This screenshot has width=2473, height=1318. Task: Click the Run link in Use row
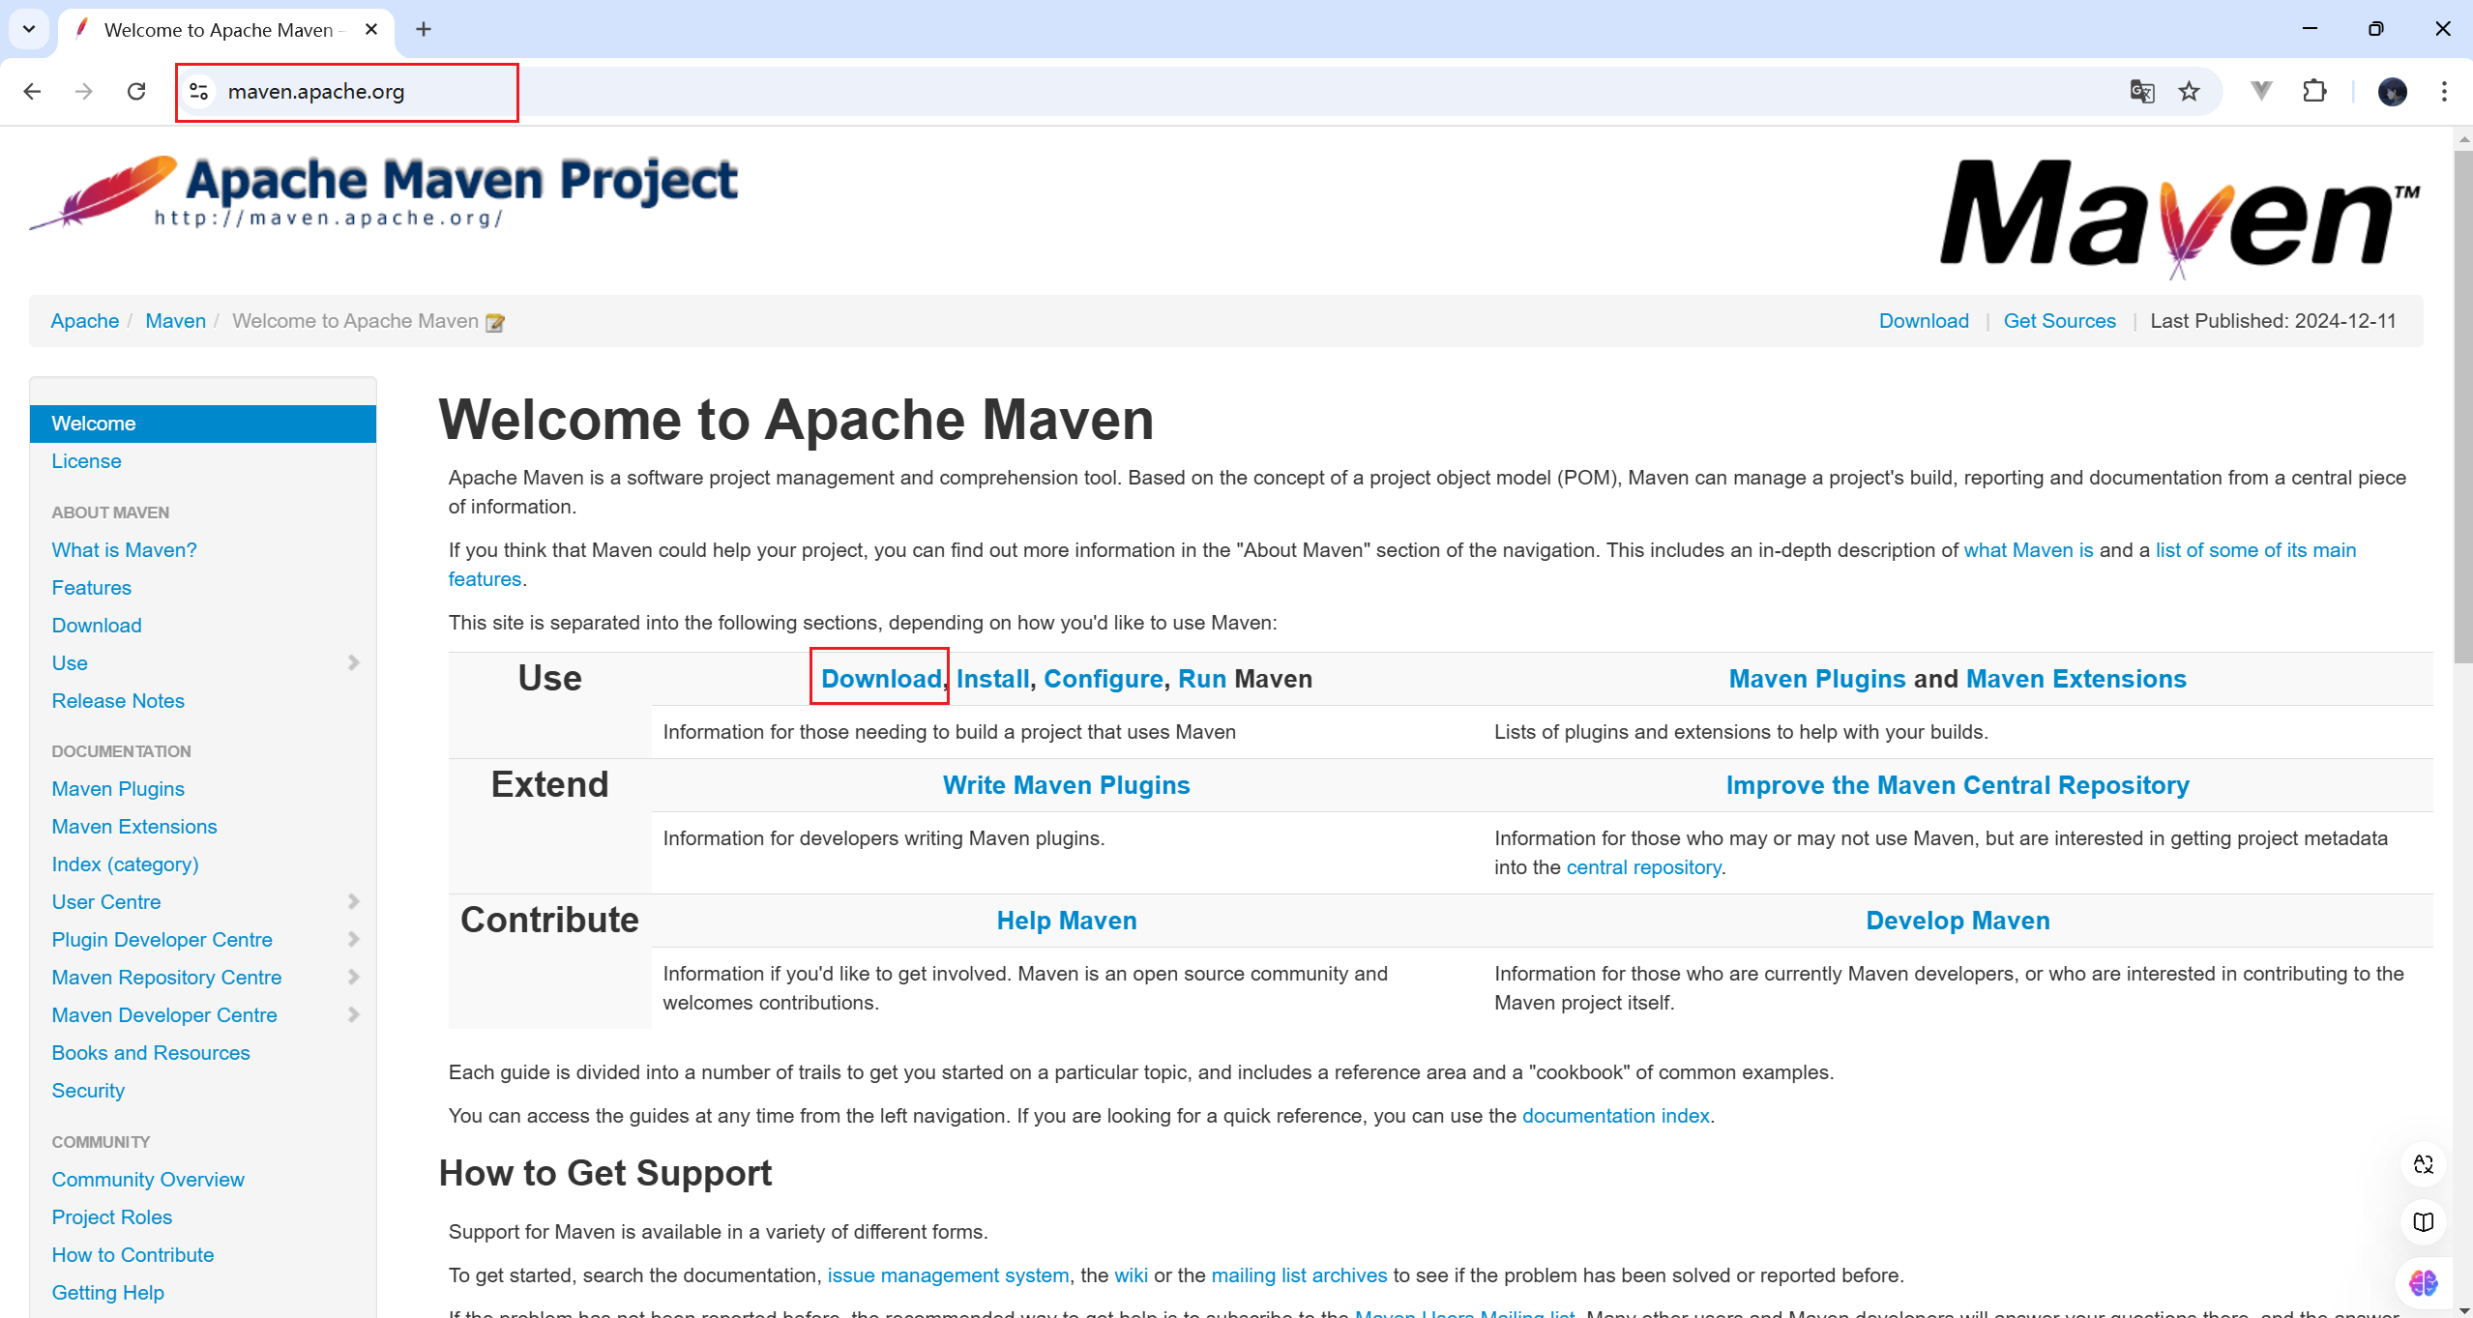[1202, 679]
